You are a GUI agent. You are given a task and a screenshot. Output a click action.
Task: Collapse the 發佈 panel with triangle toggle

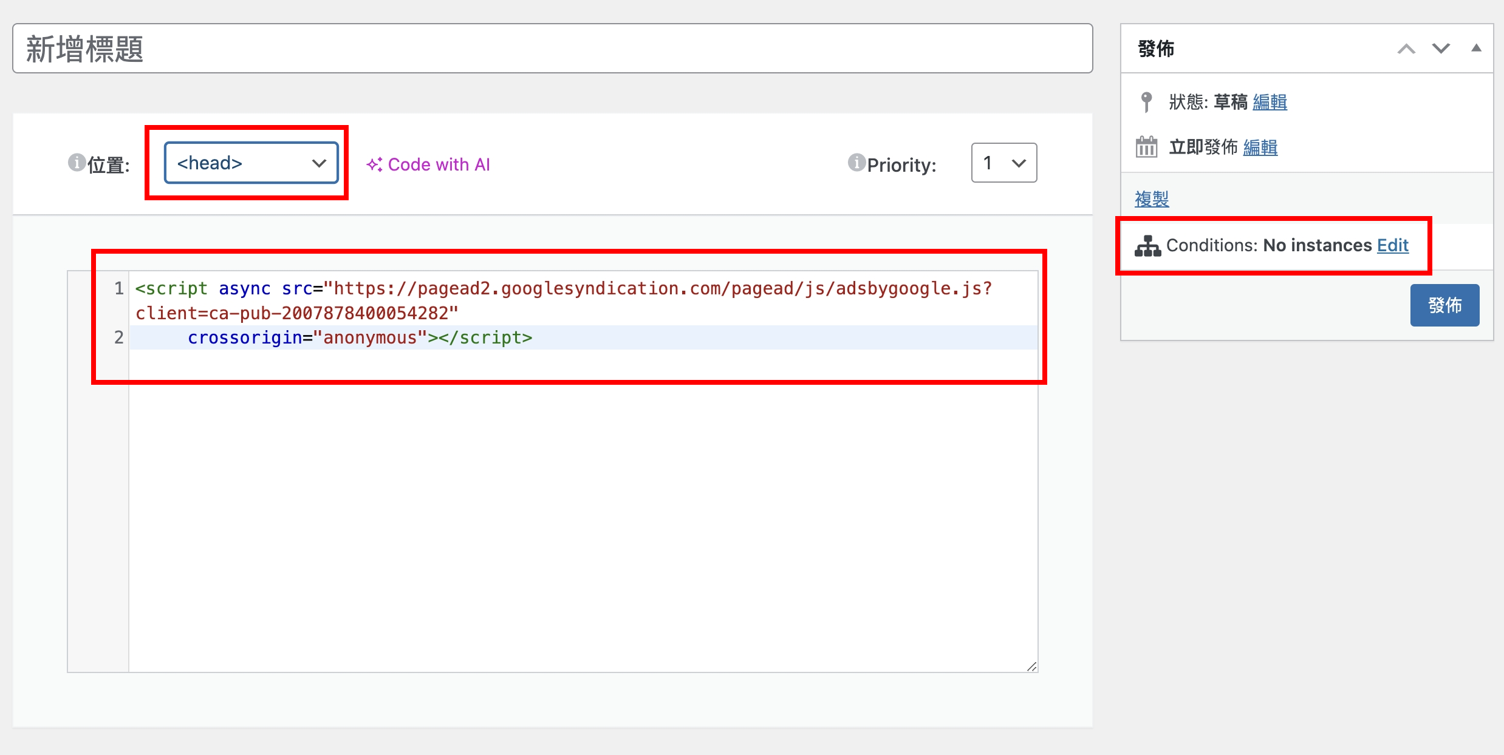pyautogui.click(x=1476, y=48)
